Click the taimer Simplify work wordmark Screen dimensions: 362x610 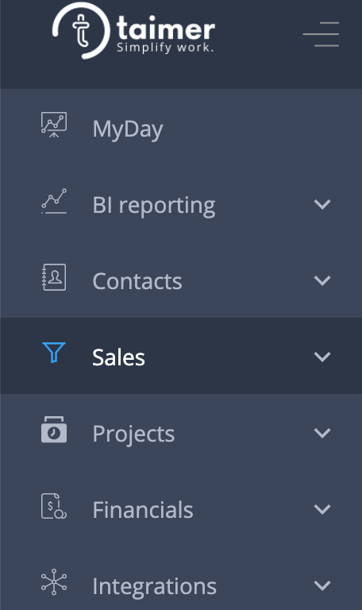[166, 34]
